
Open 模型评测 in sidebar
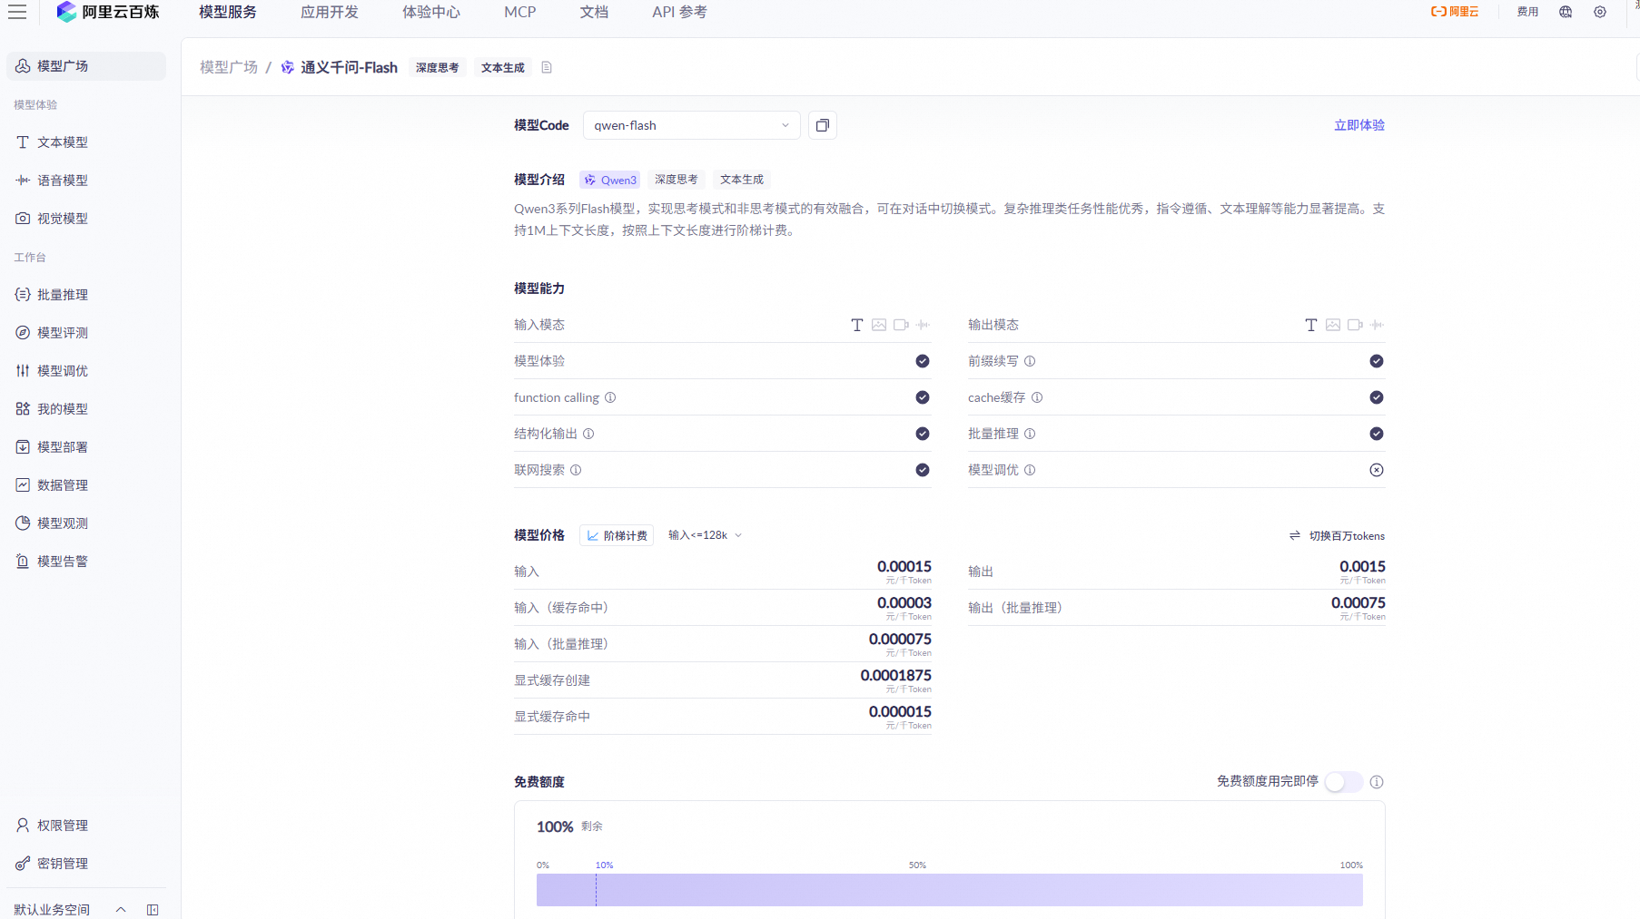click(86, 333)
